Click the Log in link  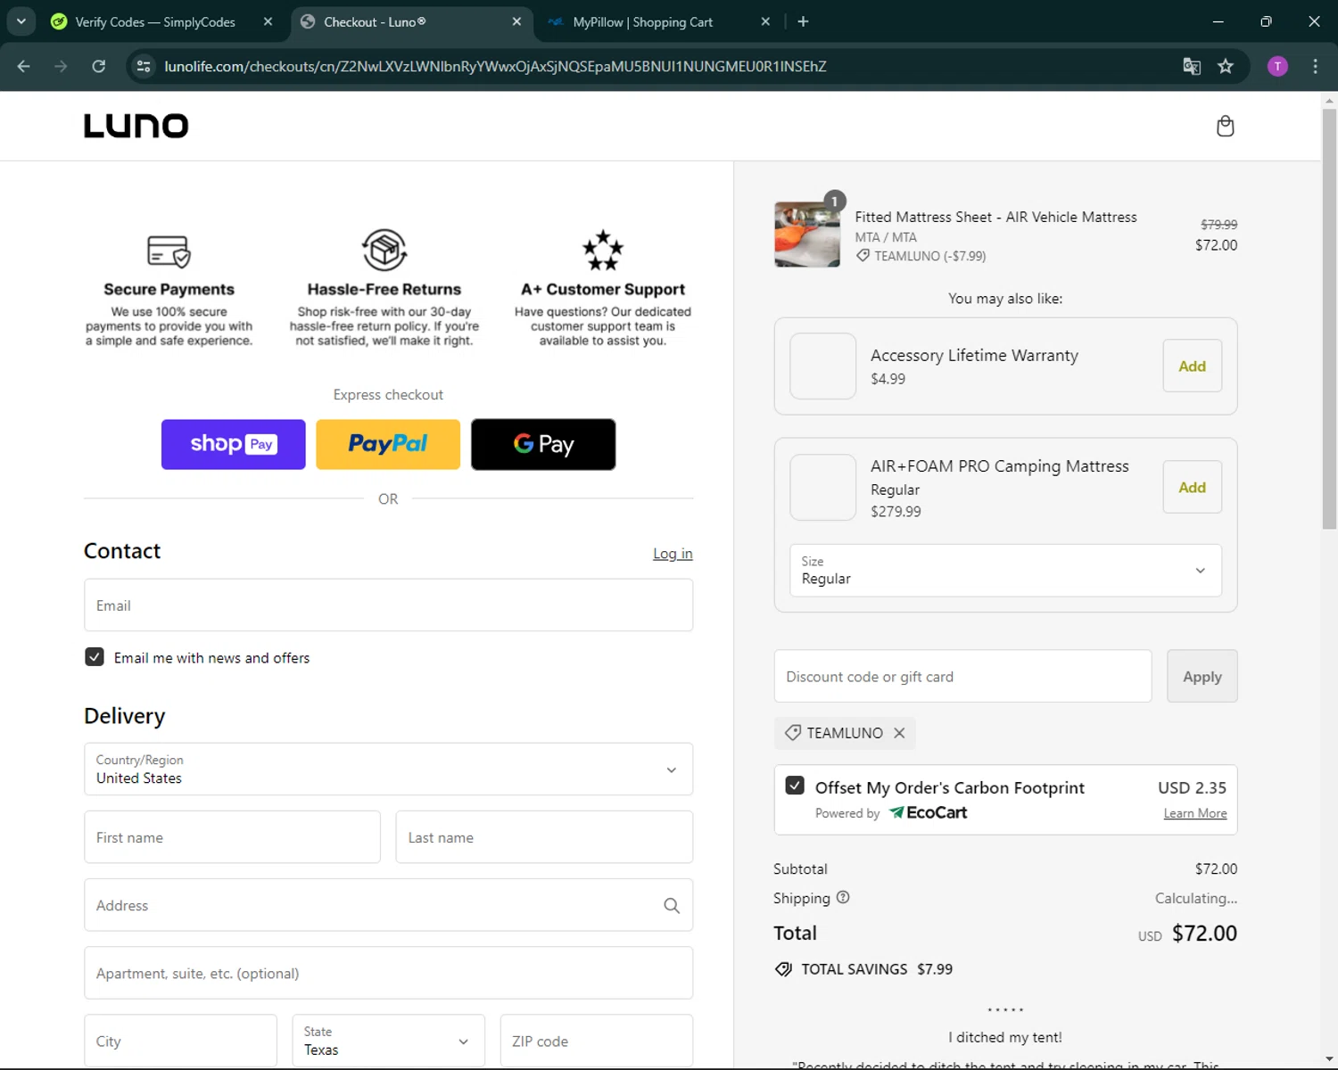click(673, 554)
